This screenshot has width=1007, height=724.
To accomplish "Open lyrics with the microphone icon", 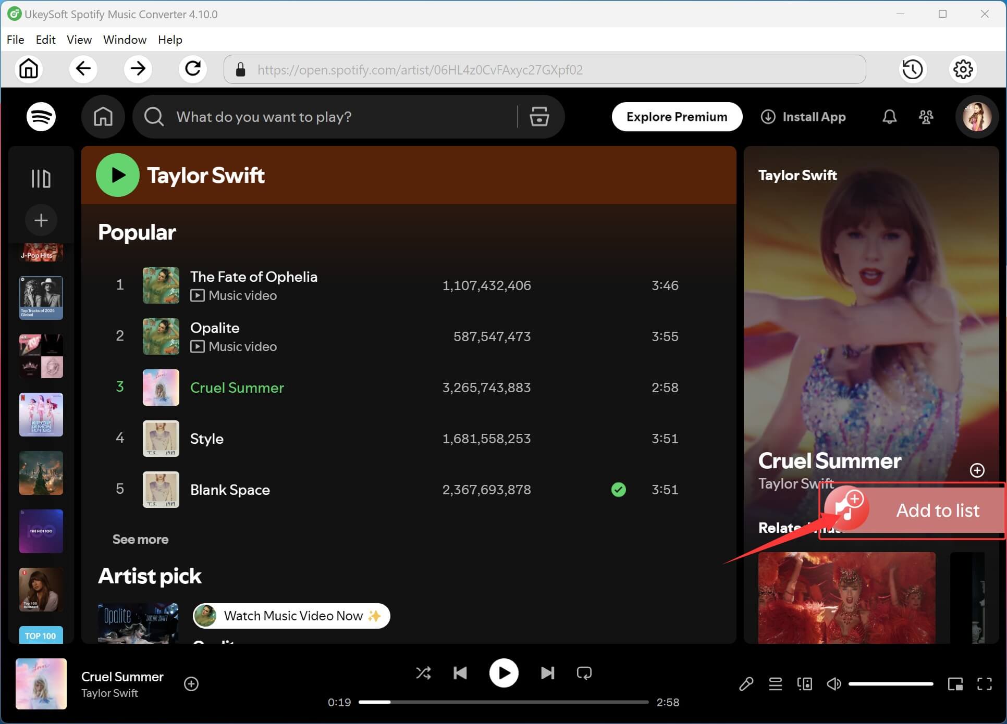I will [x=746, y=684].
